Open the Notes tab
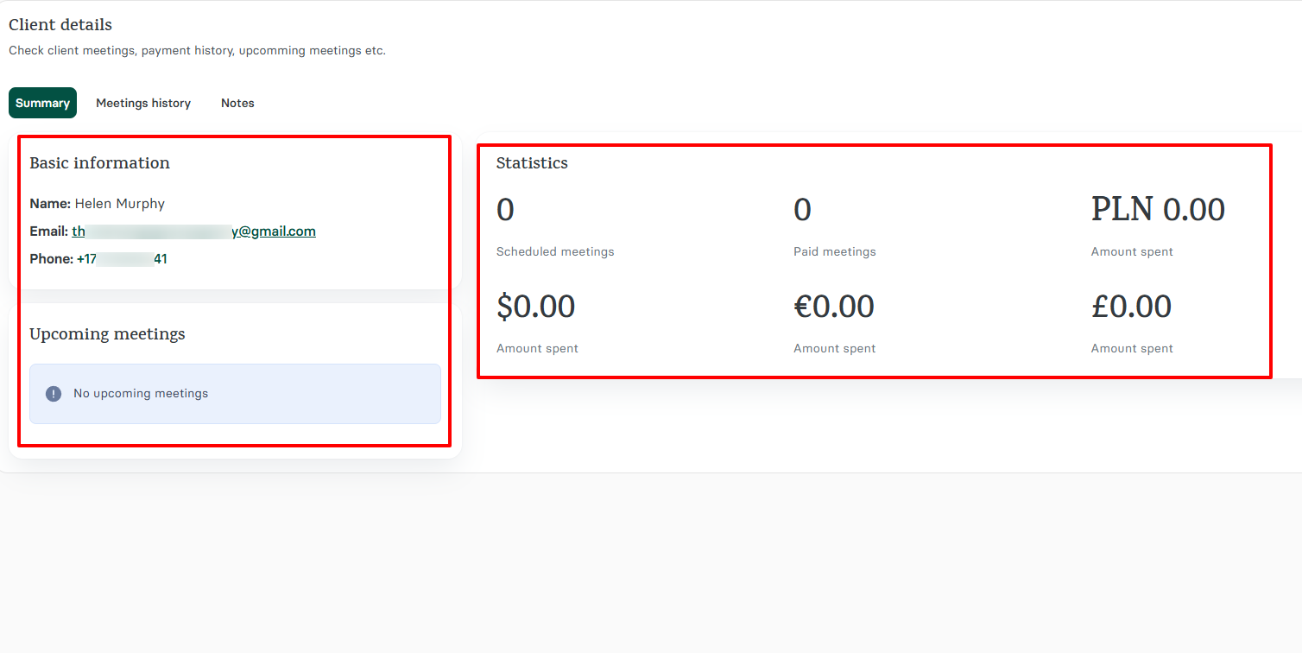The height and width of the screenshot is (653, 1302). coord(237,103)
